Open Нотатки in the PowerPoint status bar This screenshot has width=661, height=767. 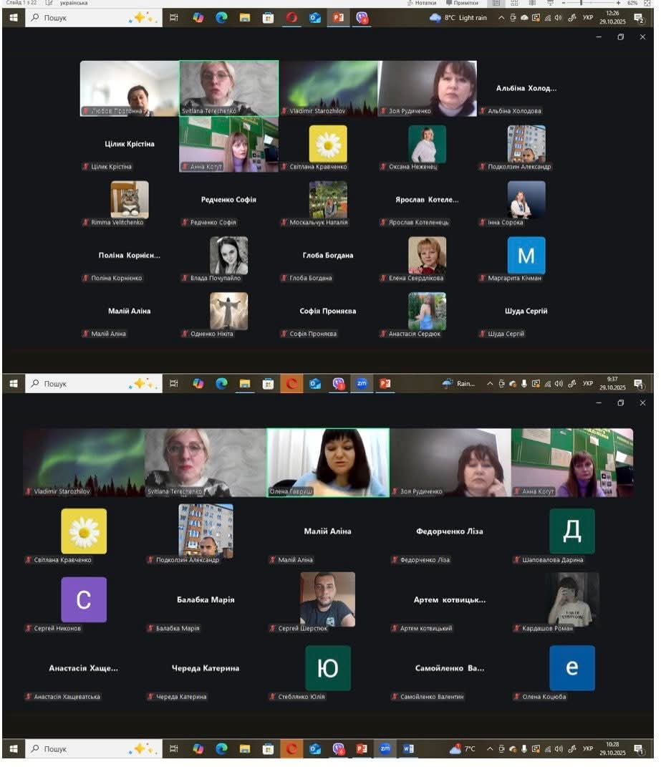421,3
